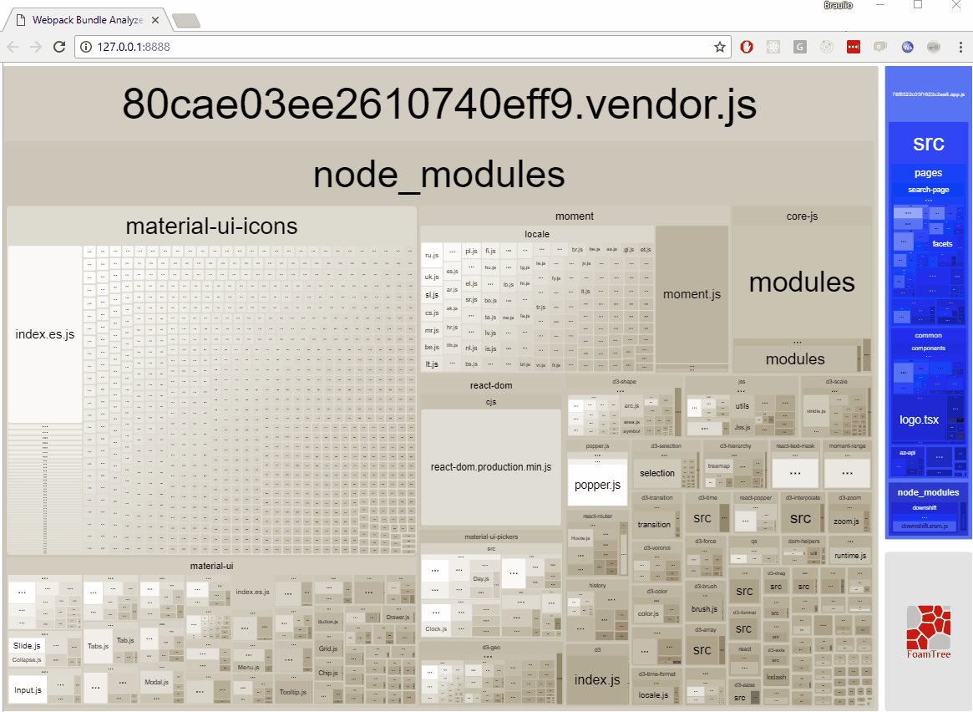Click the zoom.js block in d3-zoom

(x=846, y=521)
